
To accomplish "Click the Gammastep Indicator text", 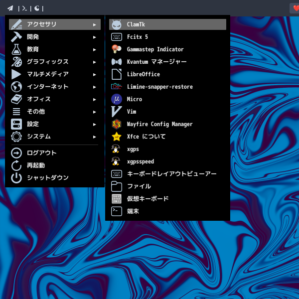I will click(x=155, y=49).
